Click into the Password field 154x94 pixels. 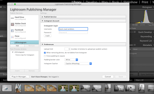pyautogui.click(x=73, y=32)
